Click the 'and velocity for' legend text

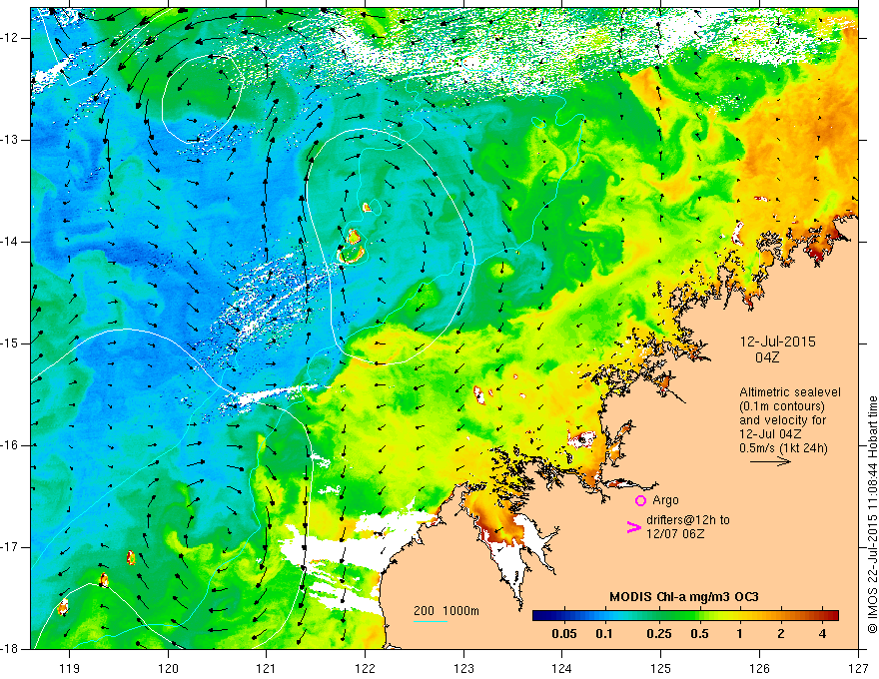tap(782, 420)
